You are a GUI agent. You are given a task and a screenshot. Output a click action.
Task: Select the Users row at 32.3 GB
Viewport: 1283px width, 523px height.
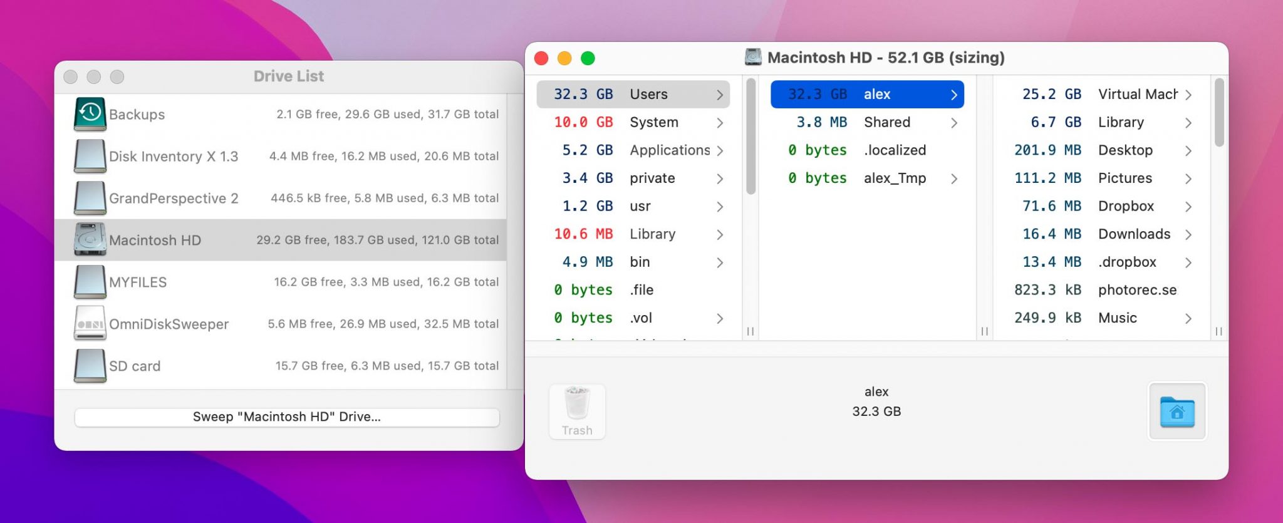click(x=633, y=94)
